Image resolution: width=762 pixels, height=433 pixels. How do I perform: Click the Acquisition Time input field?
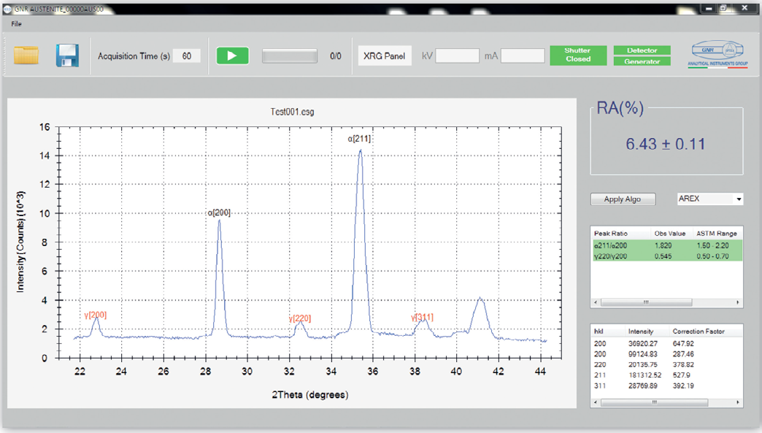(x=186, y=56)
